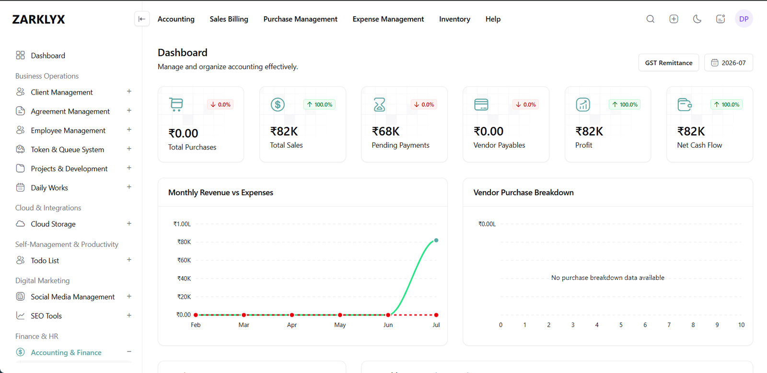Expand Agreement Management submenu
This screenshot has width=767, height=373.
click(x=129, y=111)
